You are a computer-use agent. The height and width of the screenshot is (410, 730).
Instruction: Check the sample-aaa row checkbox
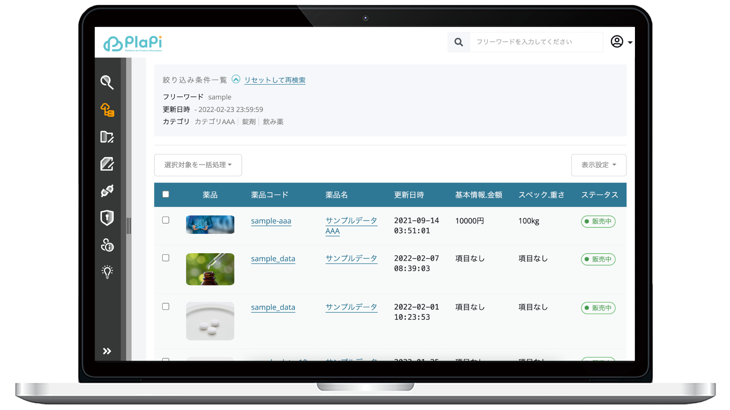tap(165, 220)
